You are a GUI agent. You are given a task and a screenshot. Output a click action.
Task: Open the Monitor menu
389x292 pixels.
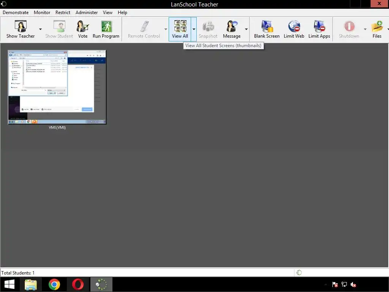(x=42, y=13)
